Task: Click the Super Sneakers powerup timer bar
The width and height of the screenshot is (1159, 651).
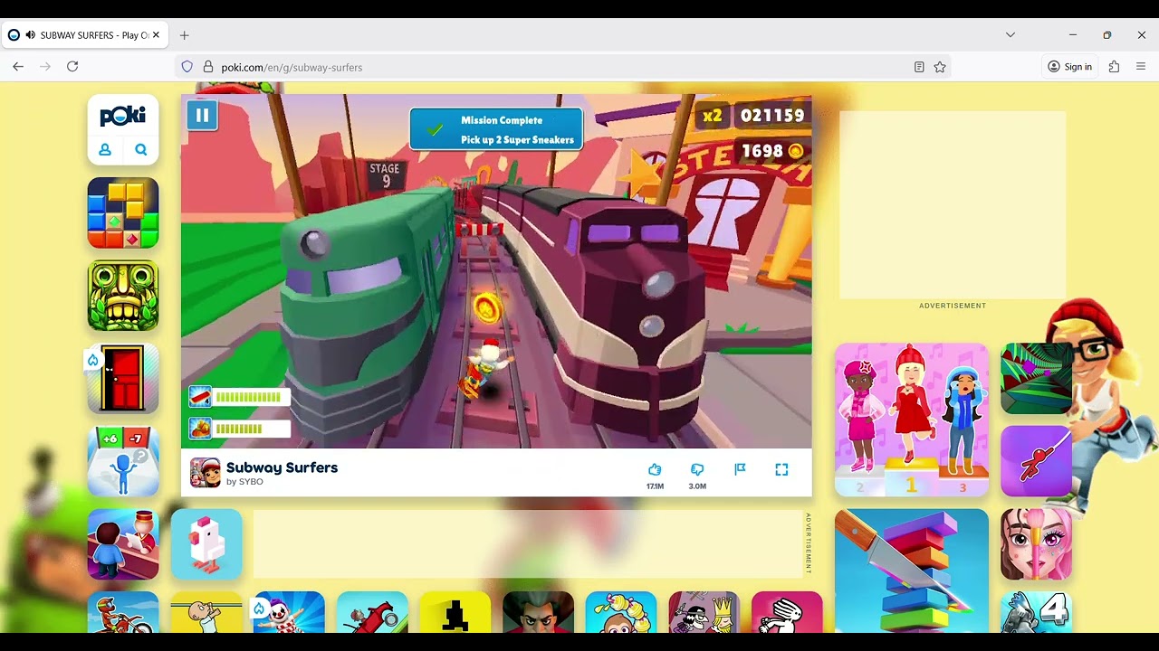Action: point(240,397)
